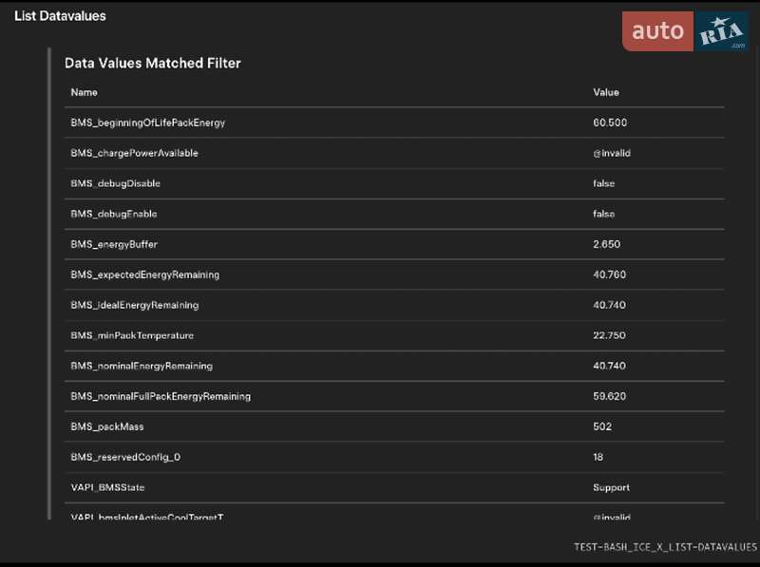Viewport: 760px width, 567px height.
Task: Select the BMS_nominalEnergyRemaining entry
Action: click(x=394, y=366)
